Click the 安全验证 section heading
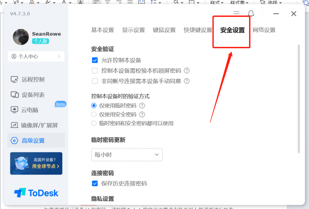This screenshot has width=309, height=209. (x=103, y=49)
